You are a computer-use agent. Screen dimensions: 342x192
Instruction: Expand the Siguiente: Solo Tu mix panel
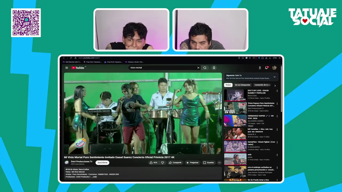[x=274, y=77]
